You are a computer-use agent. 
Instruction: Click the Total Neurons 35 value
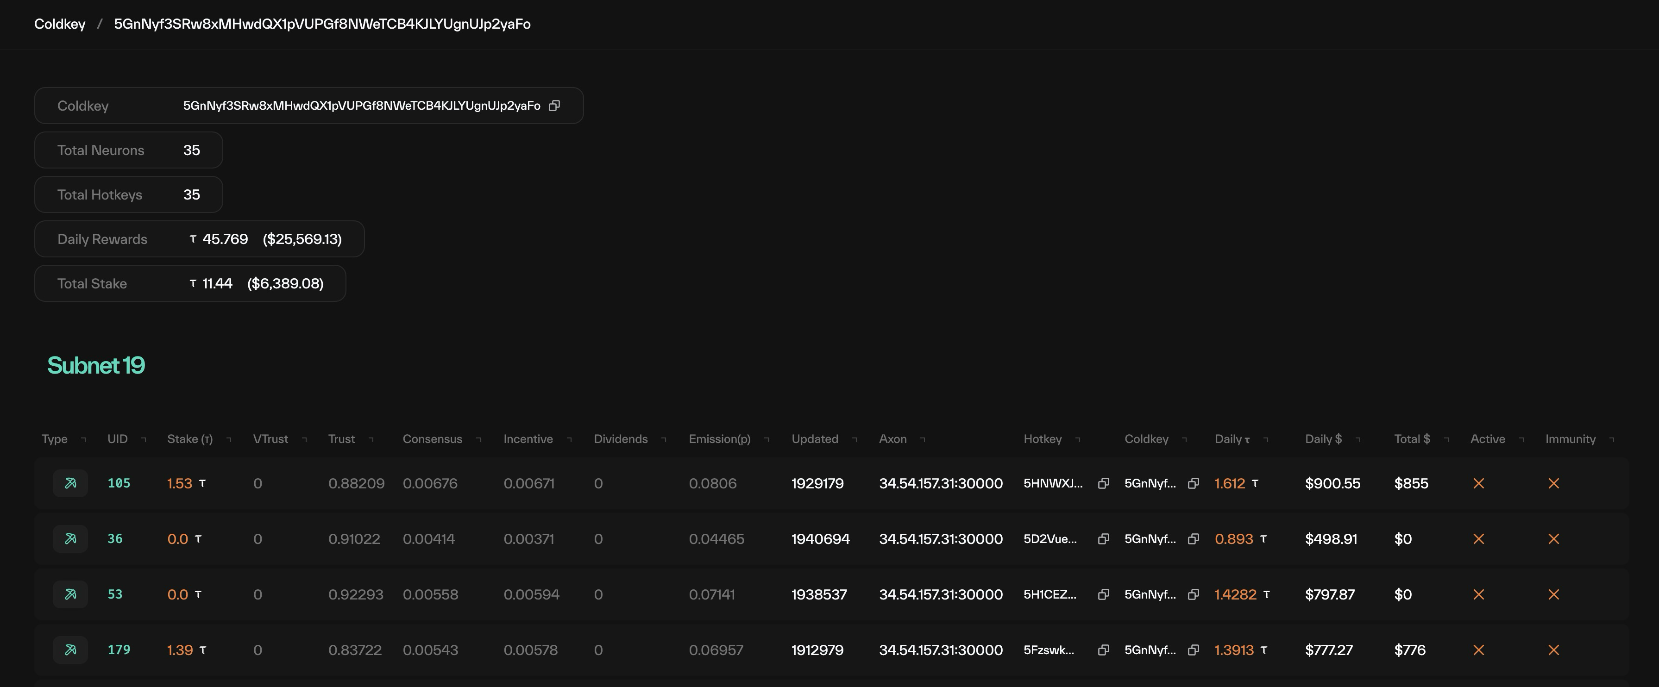coord(192,150)
